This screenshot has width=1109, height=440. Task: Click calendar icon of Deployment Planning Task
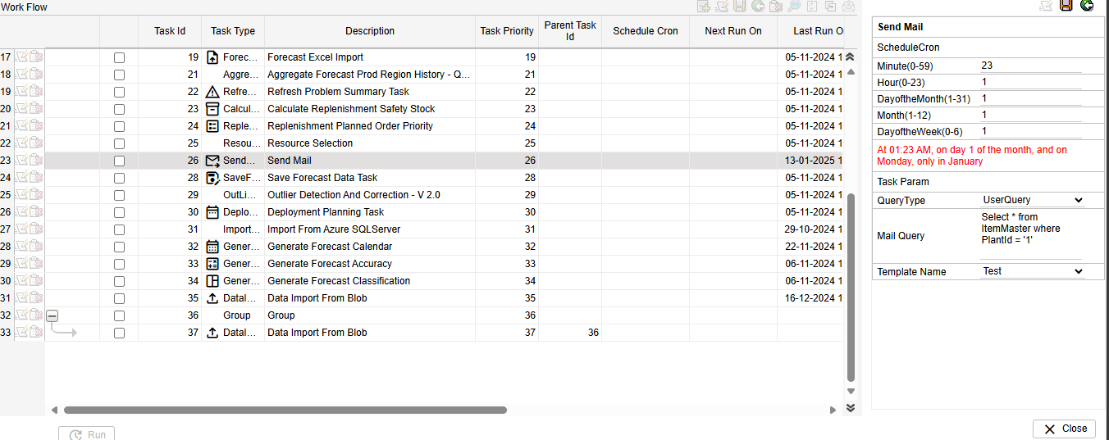pos(212,212)
